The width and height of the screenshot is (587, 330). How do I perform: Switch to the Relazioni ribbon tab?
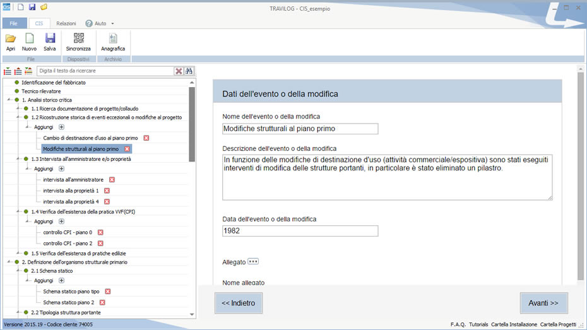[66, 23]
